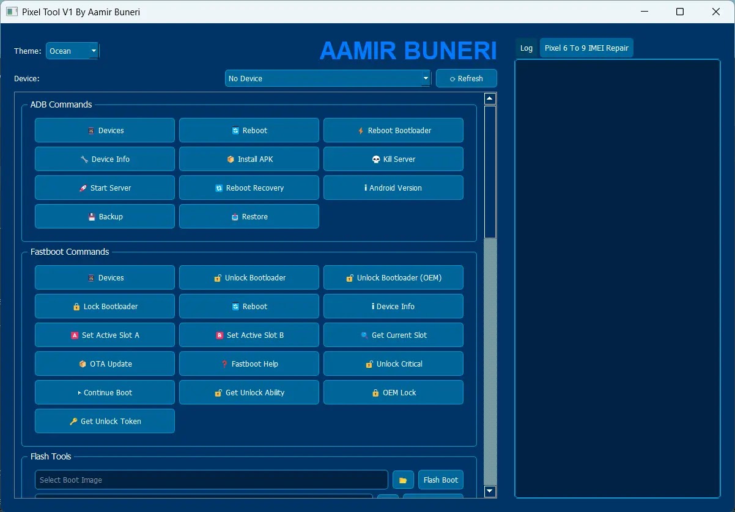735x512 pixels.
Task: Click the Refresh devices button
Action: [x=467, y=78]
